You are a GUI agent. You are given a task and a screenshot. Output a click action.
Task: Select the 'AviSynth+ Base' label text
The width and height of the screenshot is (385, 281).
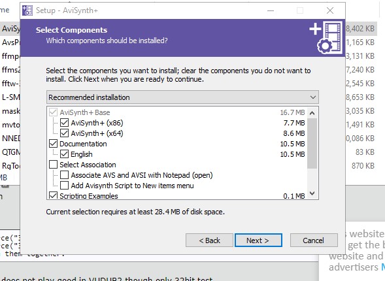[x=85, y=112]
